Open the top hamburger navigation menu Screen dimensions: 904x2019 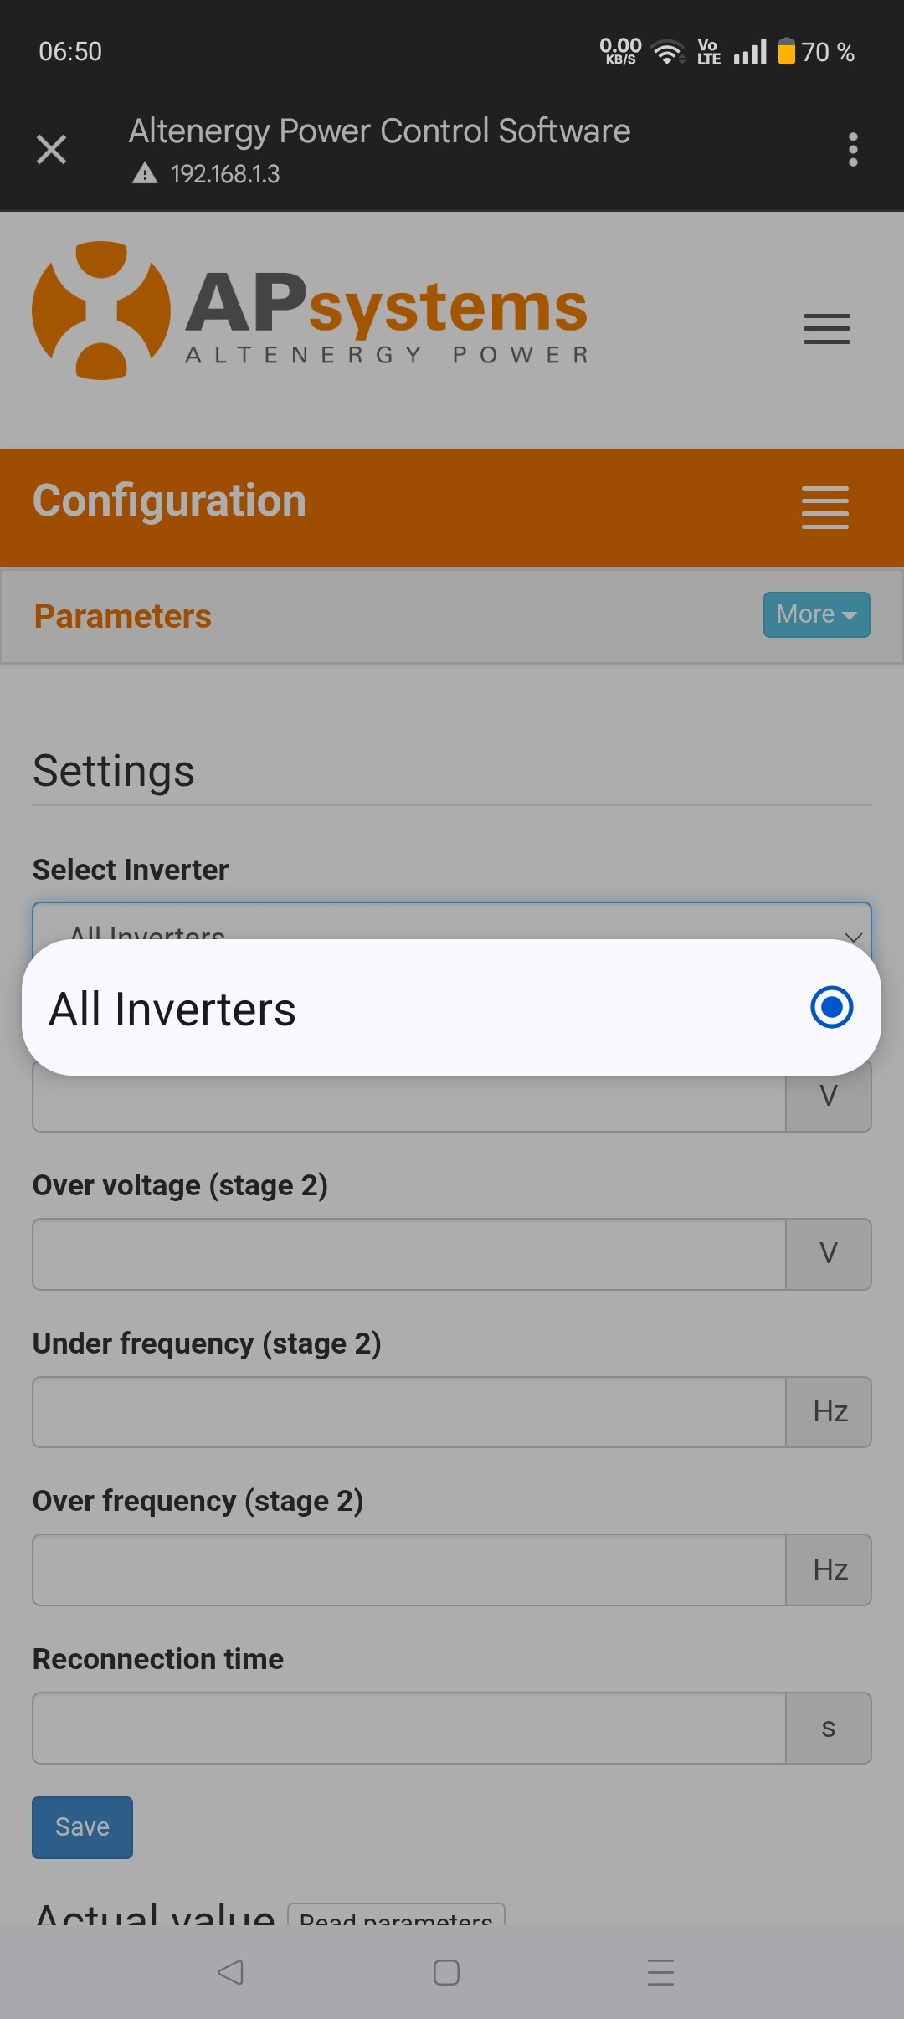(826, 329)
